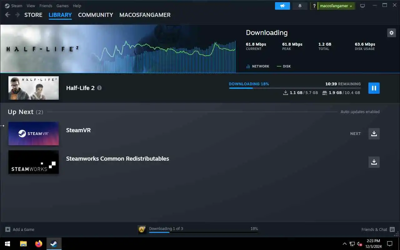This screenshot has height=250, width=400.
Task: Open the Friends menu
Action: click(46, 6)
